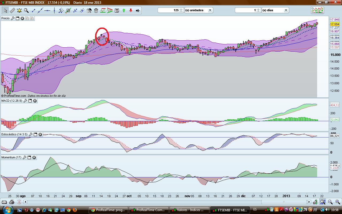
Task: Select the parallel lines channel tool
Action: coord(61,10)
